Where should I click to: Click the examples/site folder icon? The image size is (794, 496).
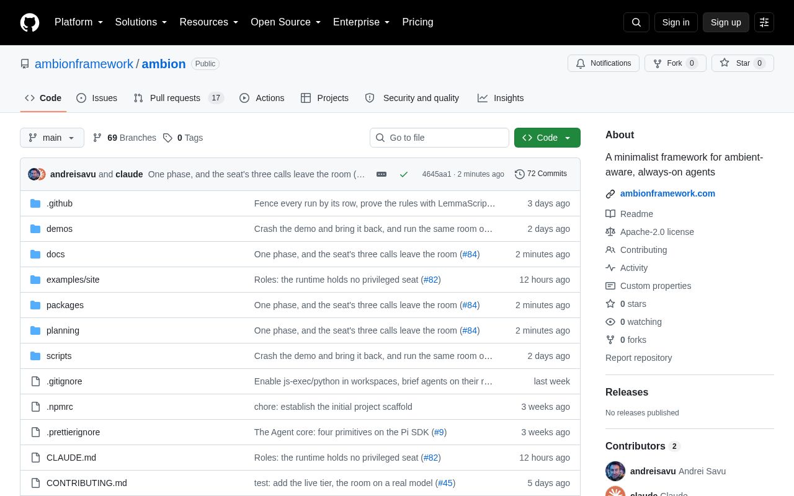point(35,280)
